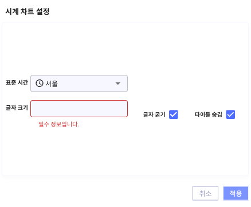Viewport: 251px width, 207px height.
Task: Open the 서울 timezone combo box
Action: (x=79, y=83)
